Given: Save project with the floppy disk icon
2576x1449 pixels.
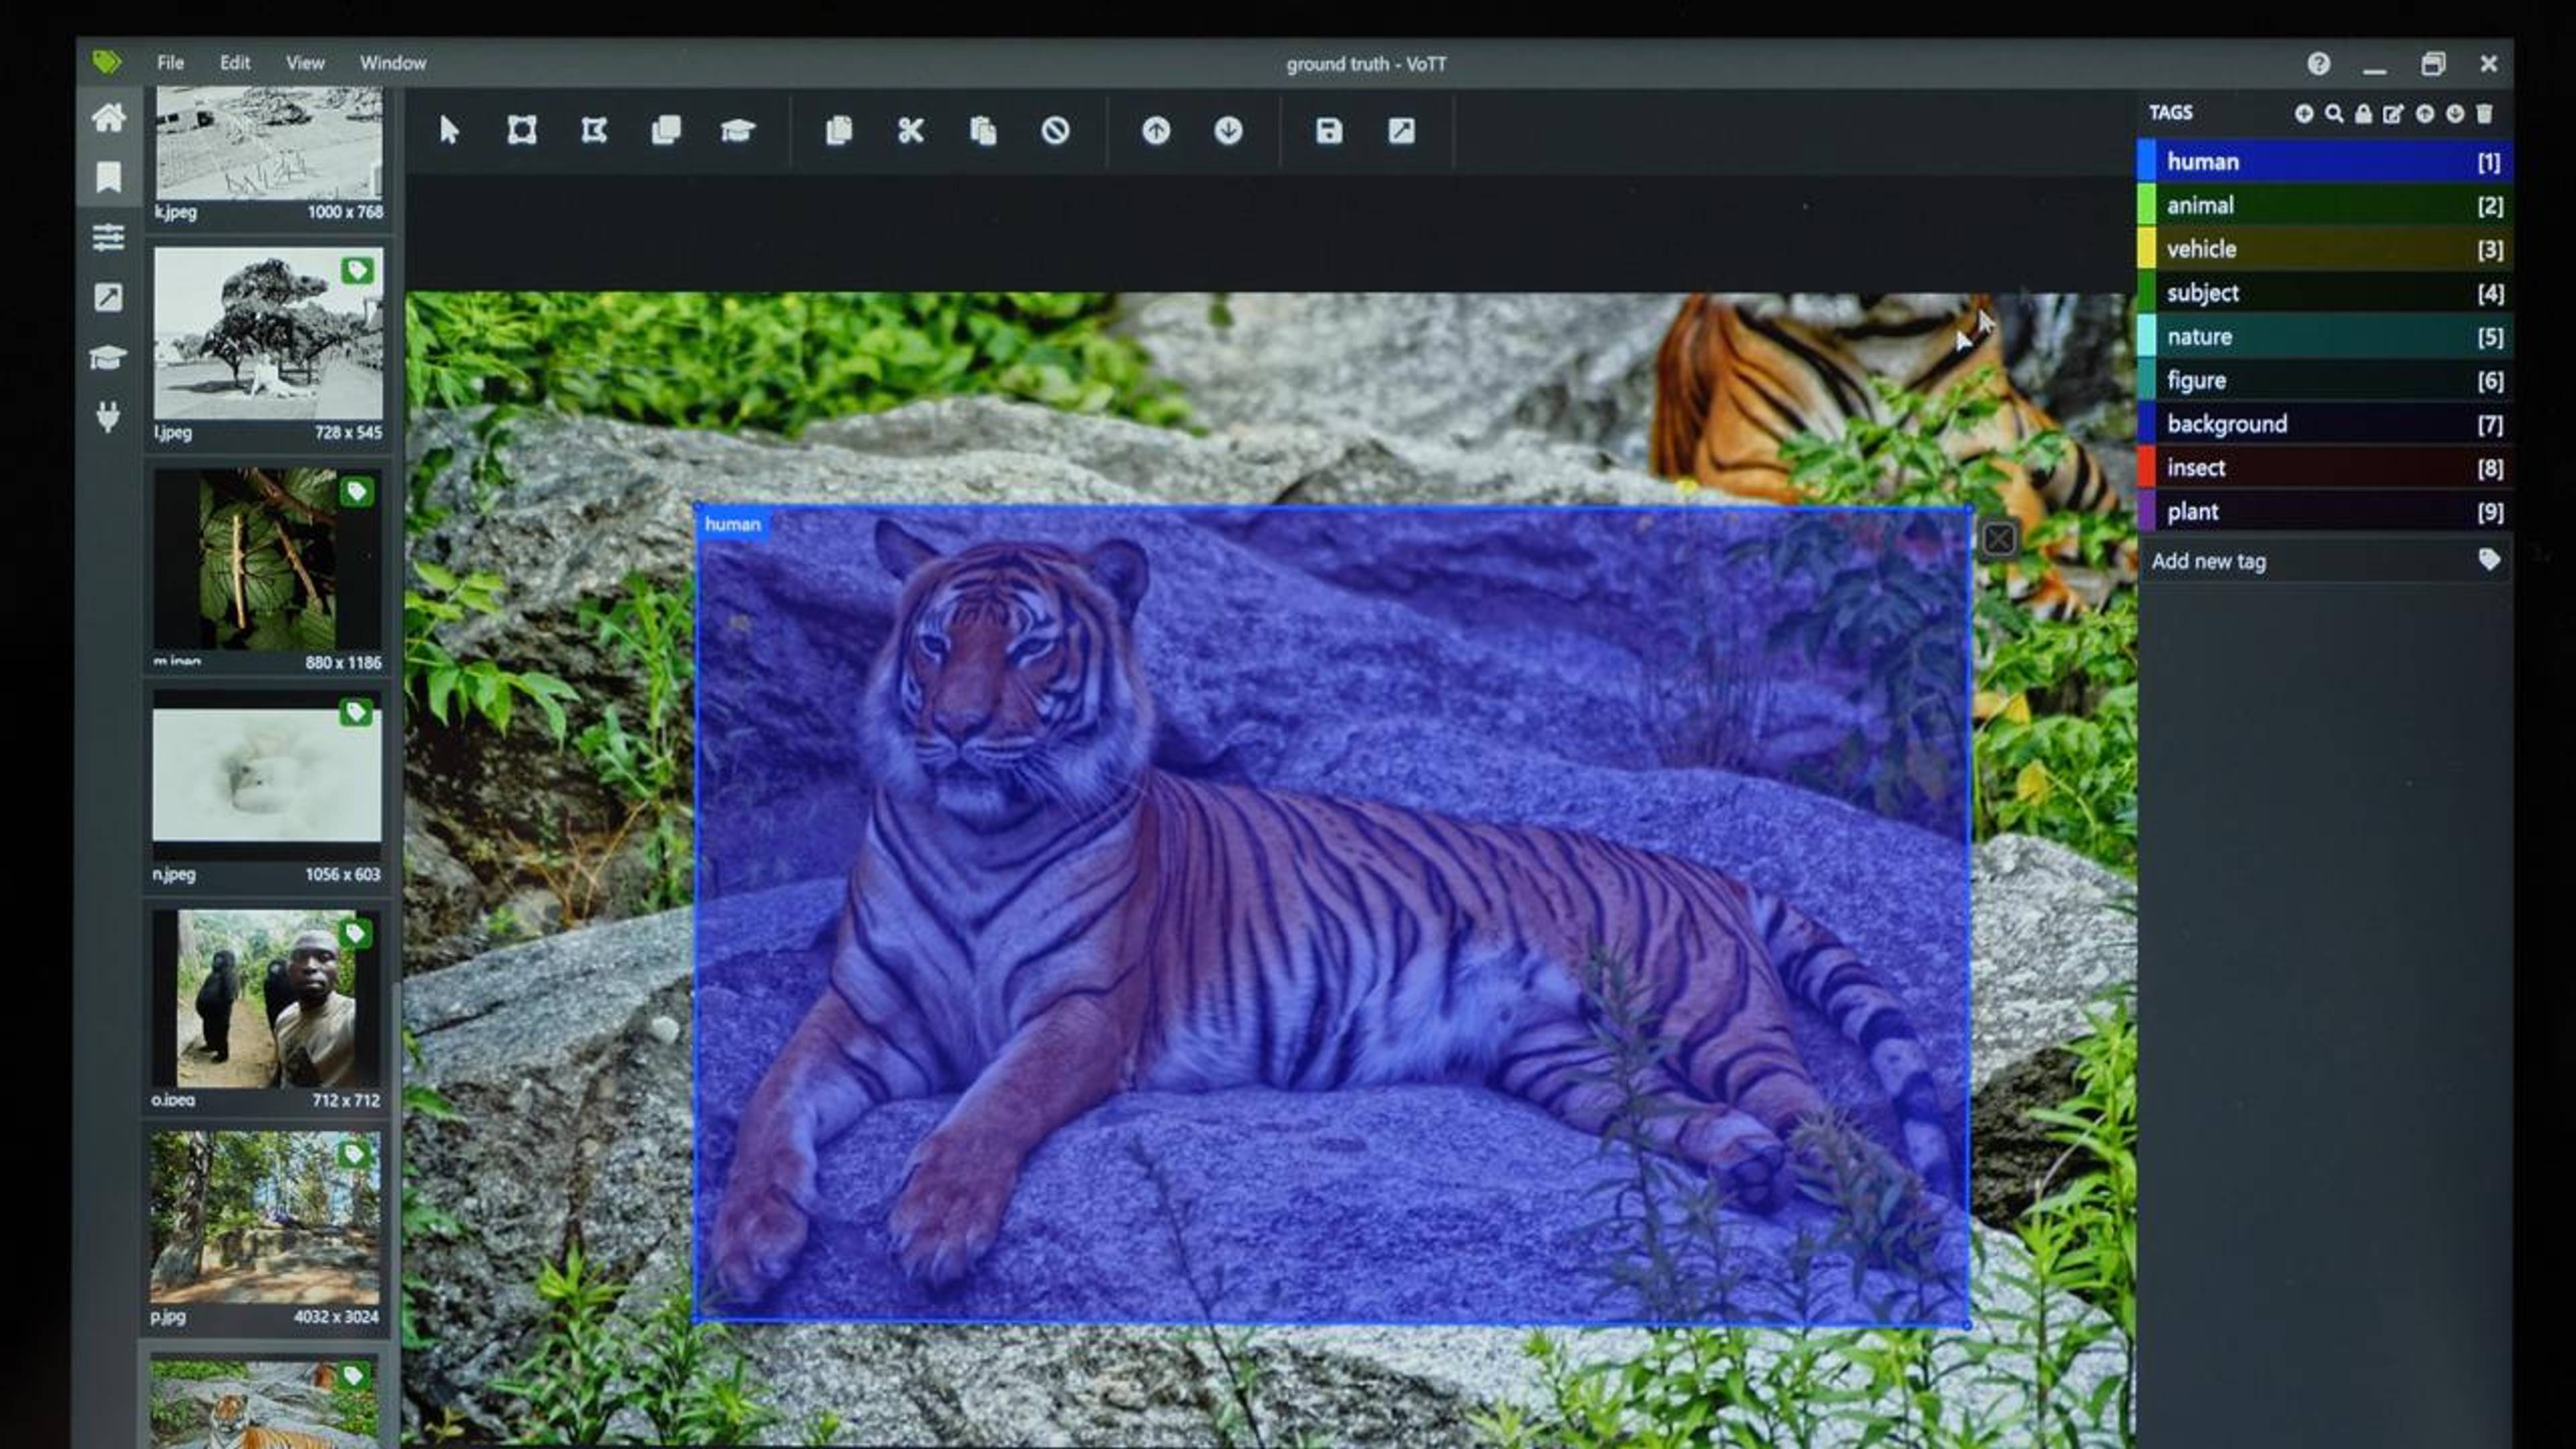Looking at the screenshot, I should pos(1329,131).
